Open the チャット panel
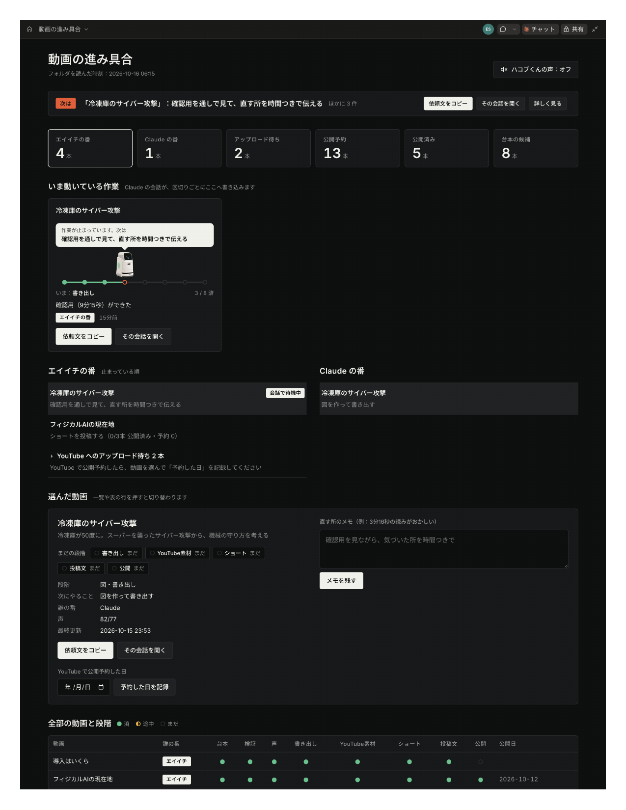The width and height of the screenshot is (626, 810). point(540,29)
